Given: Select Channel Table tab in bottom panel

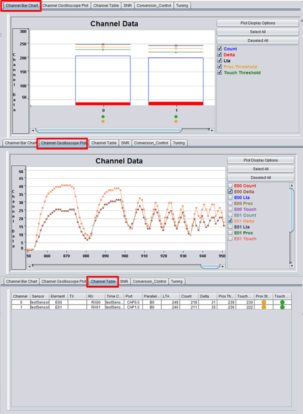Looking at the screenshot, I should [103, 282].
